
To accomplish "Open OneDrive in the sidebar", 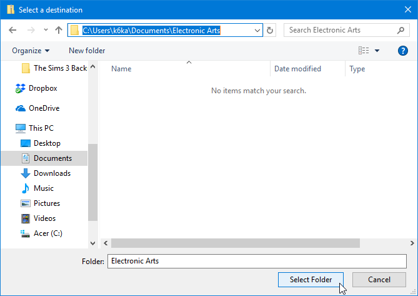I will point(44,108).
